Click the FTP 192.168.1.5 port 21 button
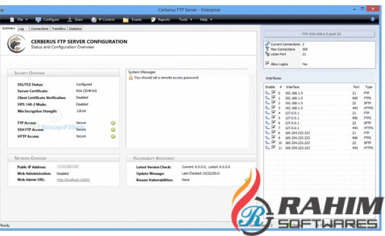Viewport: 385px width, 236px height. coord(319,34)
